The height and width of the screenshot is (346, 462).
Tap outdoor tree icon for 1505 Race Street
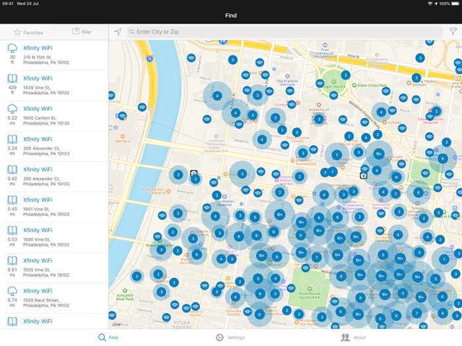pos(12,291)
